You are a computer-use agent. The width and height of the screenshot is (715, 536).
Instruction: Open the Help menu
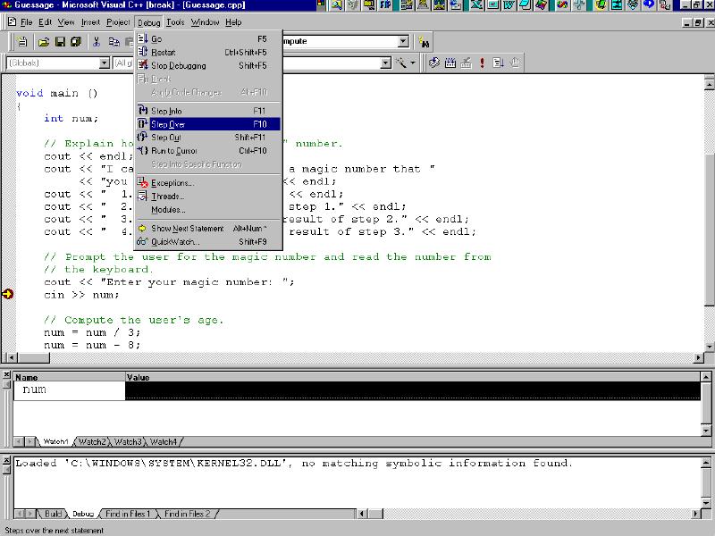tap(233, 21)
